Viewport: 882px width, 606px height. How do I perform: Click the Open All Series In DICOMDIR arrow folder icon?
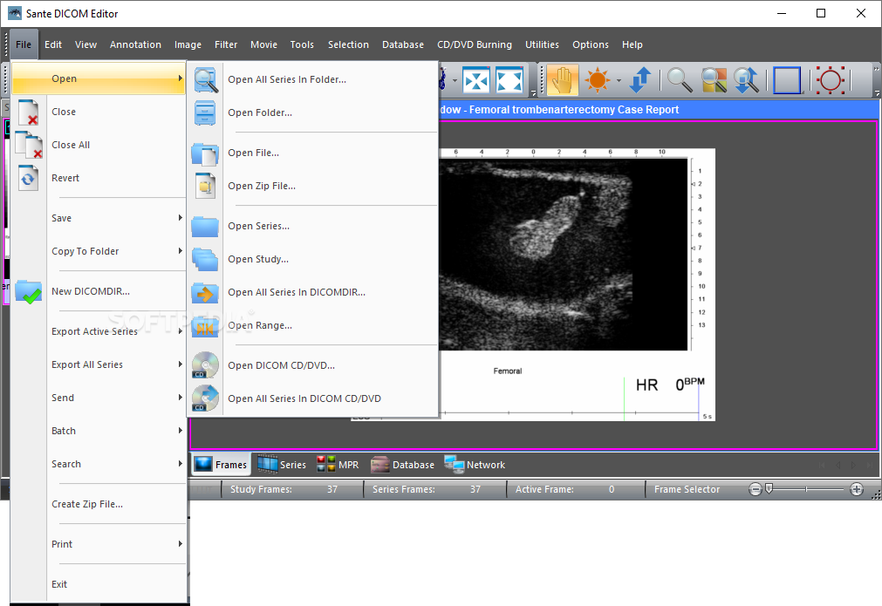(x=205, y=293)
